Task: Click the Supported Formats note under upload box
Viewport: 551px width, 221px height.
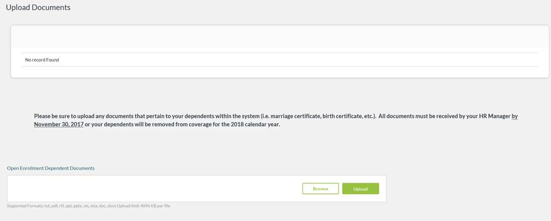Action: [88, 206]
